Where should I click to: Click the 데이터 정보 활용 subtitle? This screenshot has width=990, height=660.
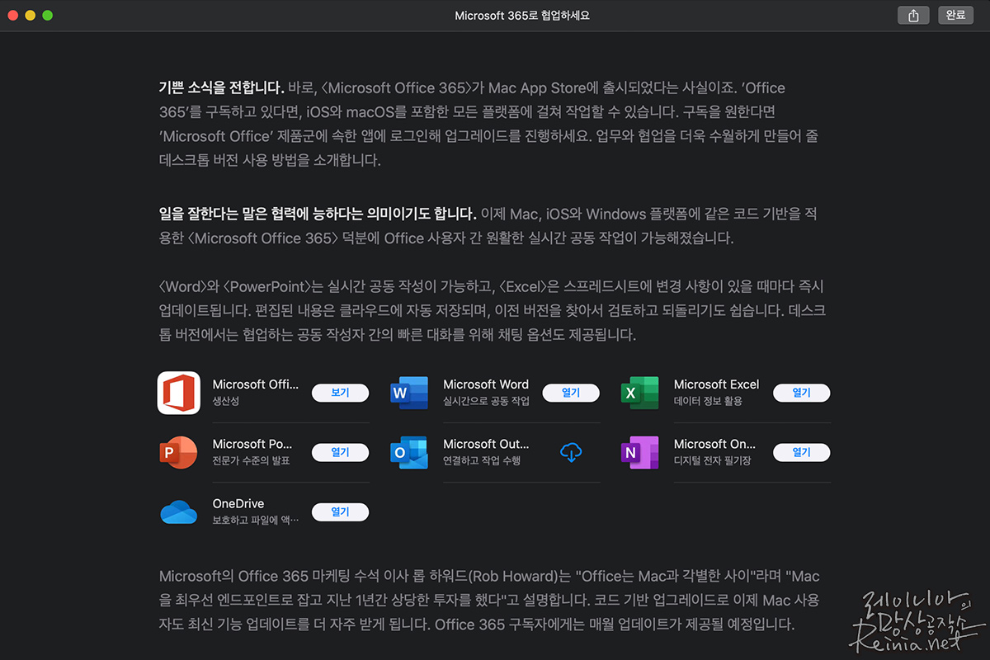coord(708,401)
